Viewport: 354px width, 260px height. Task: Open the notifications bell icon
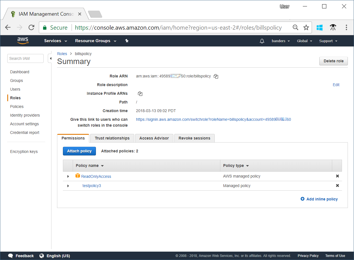click(262, 41)
